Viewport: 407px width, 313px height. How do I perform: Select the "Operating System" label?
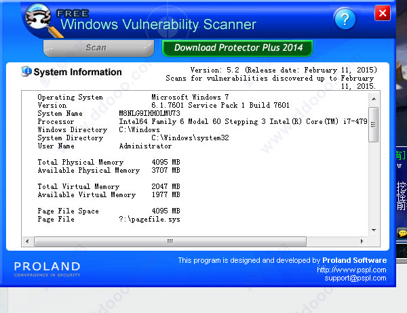(70, 98)
